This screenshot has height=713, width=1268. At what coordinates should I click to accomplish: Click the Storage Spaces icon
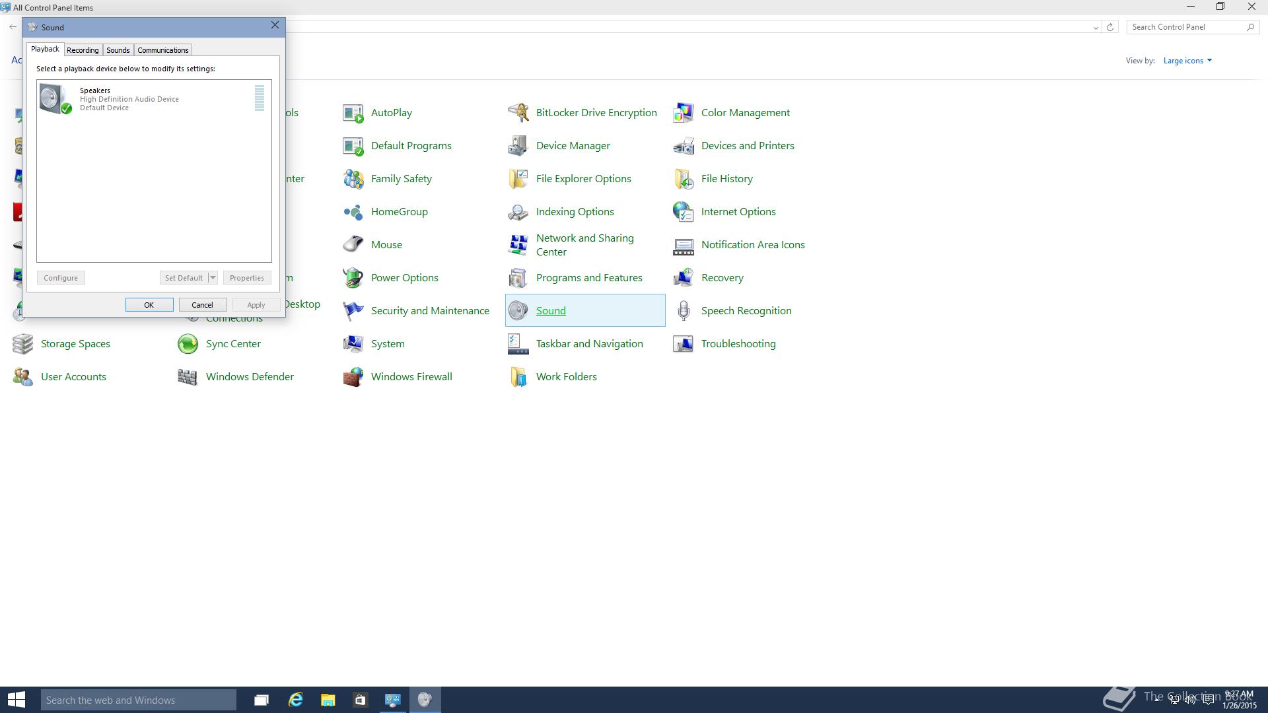pos(23,344)
